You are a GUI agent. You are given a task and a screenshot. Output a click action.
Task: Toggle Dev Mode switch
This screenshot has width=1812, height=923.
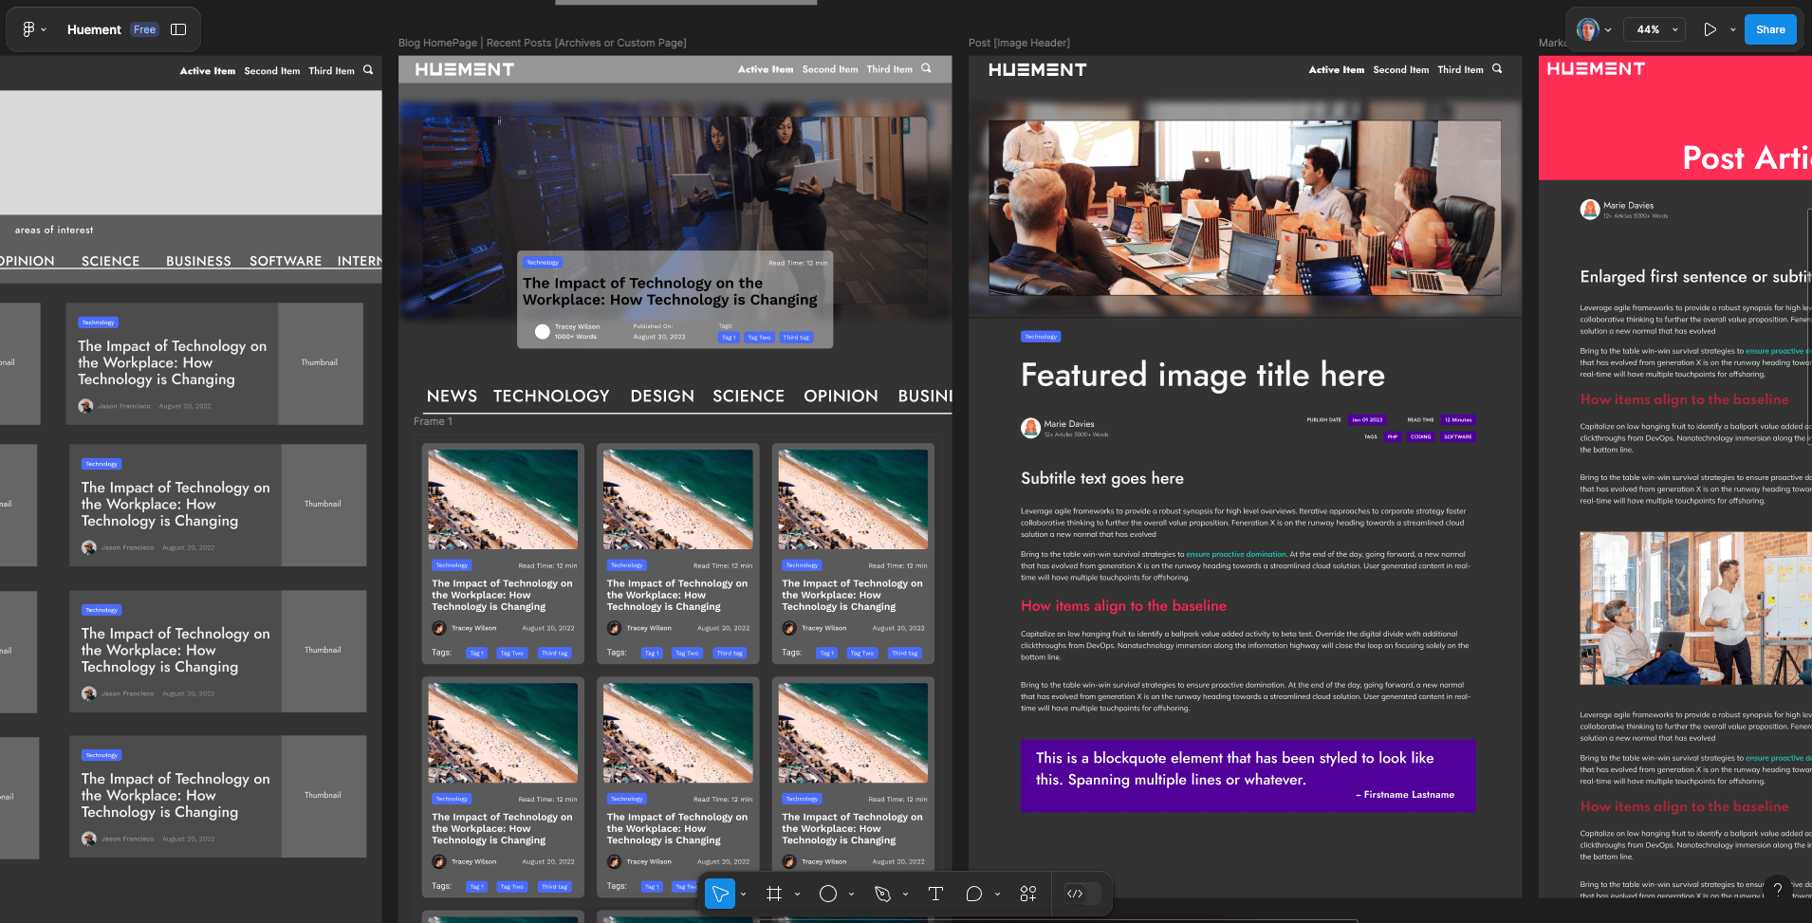(x=1082, y=894)
